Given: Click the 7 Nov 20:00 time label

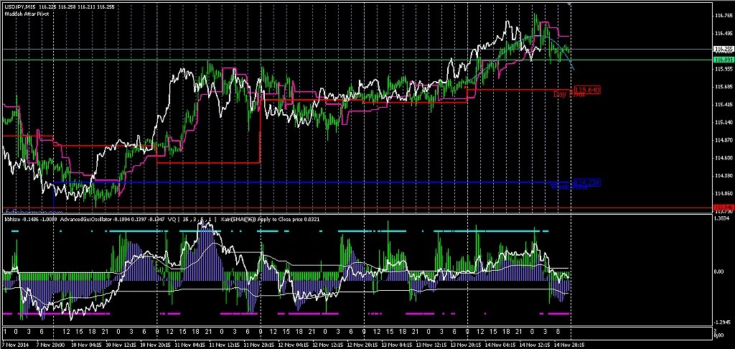Looking at the screenshot, I should click(x=51, y=345).
